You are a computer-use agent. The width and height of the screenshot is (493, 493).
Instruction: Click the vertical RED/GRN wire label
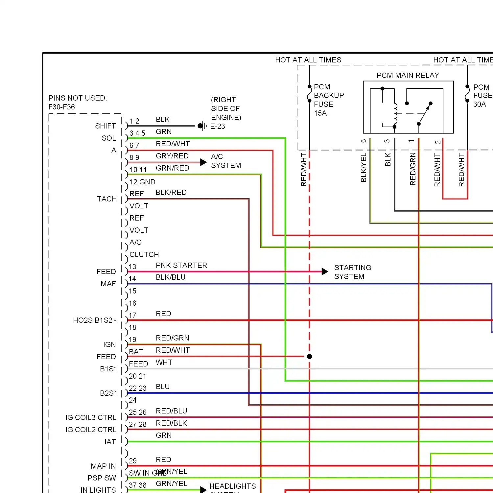(x=413, y=169)
